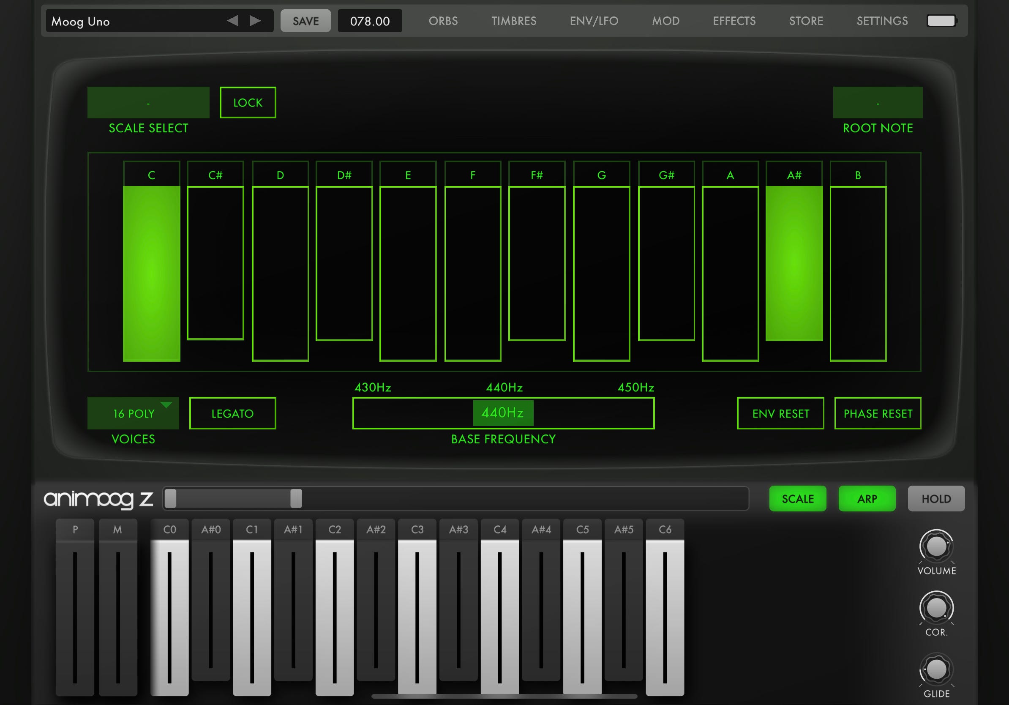Switch to the MOD tab

pos(665,21)
